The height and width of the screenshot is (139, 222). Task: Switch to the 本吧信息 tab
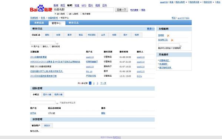pos(39,23)
